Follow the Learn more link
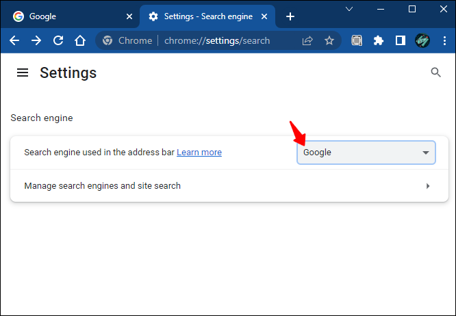This screenshot has width=456, height=316. pos(199,153)
